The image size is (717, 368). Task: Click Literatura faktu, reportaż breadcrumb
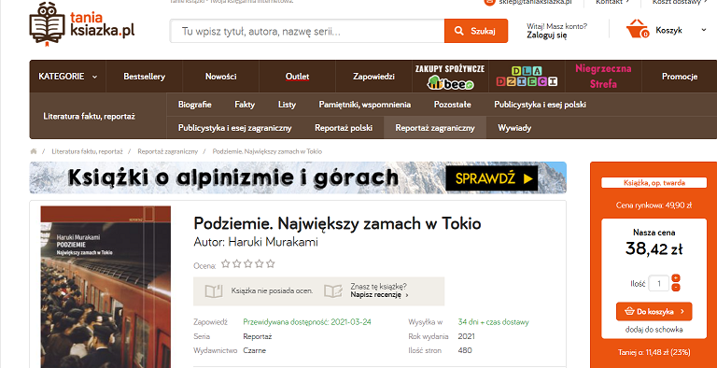(x=88, y=151)
